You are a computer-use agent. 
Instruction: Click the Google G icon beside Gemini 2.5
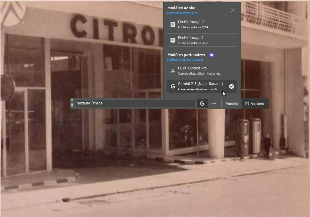coord(173,86)
